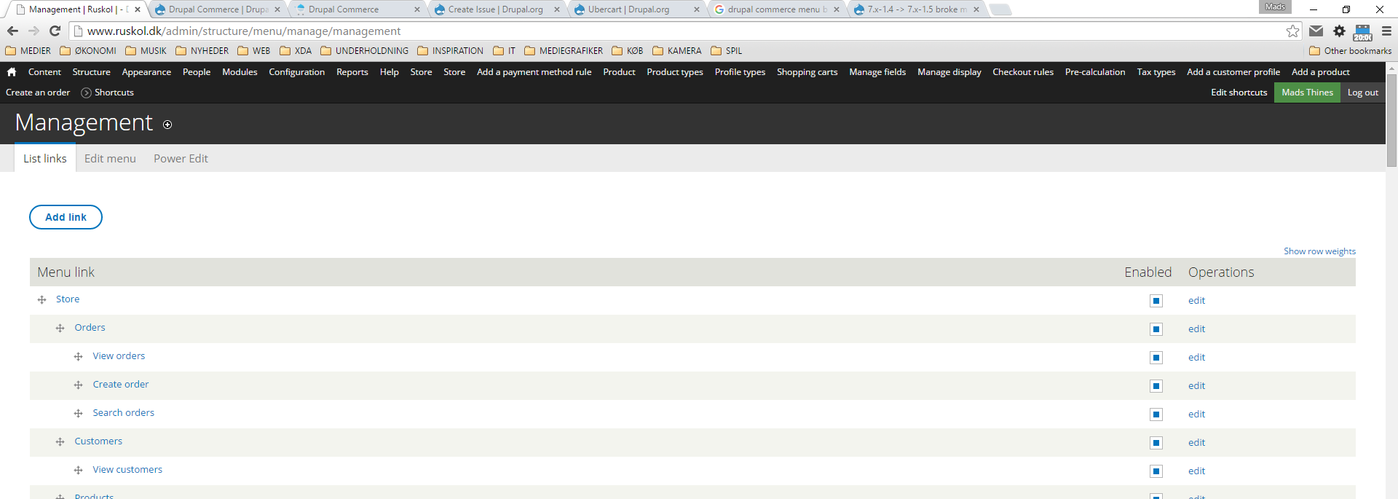Expand the Shortcuts toggle in toolbar
The height and width of the screenshot is (499, 1398).
click(x=107, y=93)
